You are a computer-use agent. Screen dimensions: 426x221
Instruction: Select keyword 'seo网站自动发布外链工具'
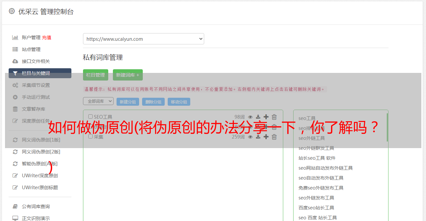pyautogui.click(x=326, y=168)
